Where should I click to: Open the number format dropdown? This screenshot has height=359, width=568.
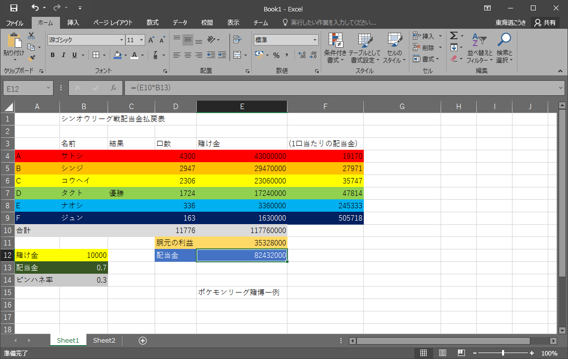click(x=315, y=40)
